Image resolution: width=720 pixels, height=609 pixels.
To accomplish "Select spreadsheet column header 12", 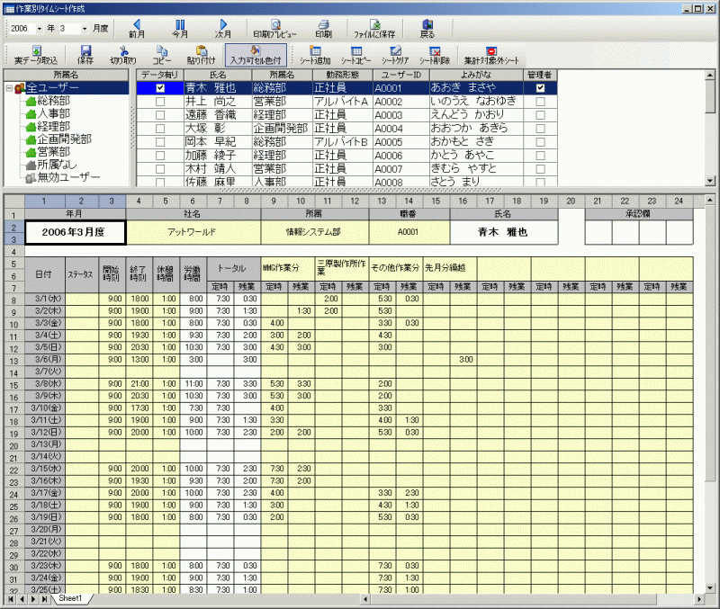I will 355,201.
